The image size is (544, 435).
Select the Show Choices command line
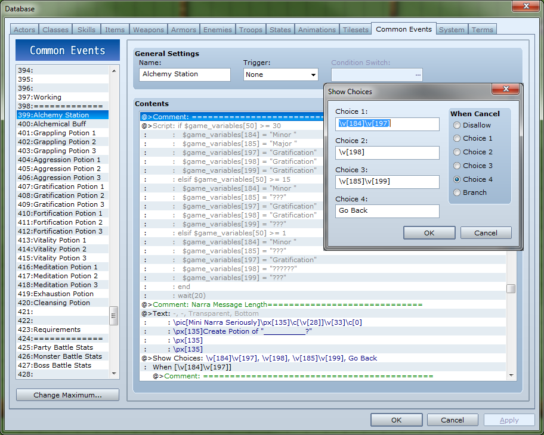click(323, 358)
